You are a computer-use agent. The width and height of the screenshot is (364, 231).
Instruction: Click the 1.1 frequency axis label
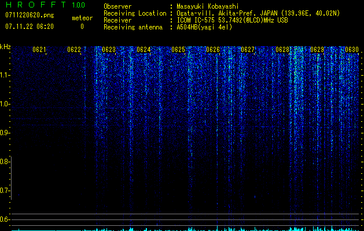[x=4, y=75]
